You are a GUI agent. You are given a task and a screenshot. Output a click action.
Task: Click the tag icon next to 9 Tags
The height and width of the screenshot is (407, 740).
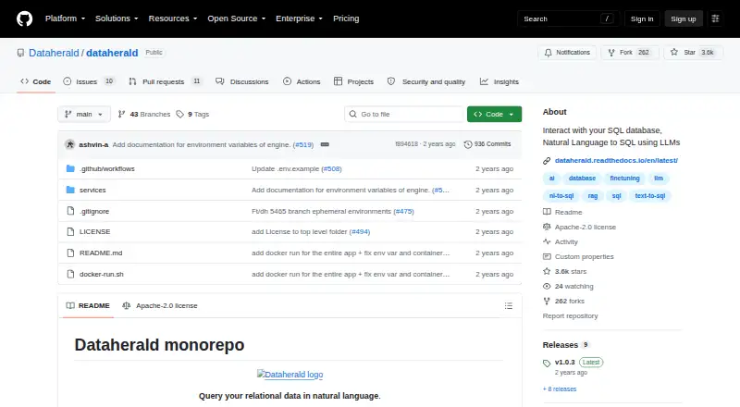(x=179, y=115)
